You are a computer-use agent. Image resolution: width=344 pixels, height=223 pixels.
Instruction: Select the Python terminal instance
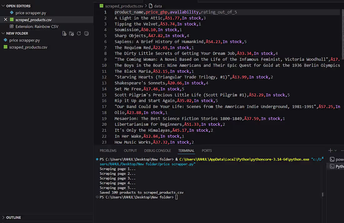[337, 166]
